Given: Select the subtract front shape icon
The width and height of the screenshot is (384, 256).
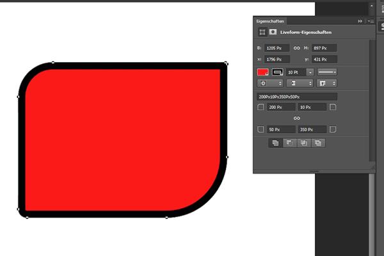Looking at the screenshot, I should (289, 143).
